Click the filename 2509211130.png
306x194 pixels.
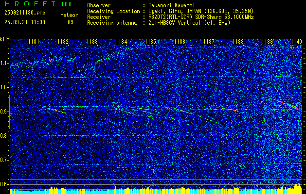25,13
